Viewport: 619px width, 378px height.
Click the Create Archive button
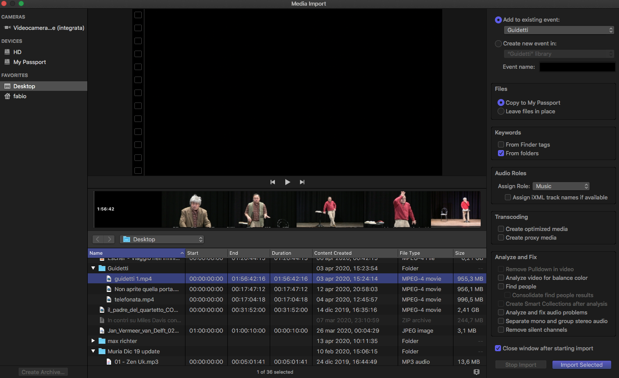coord(43,372)
